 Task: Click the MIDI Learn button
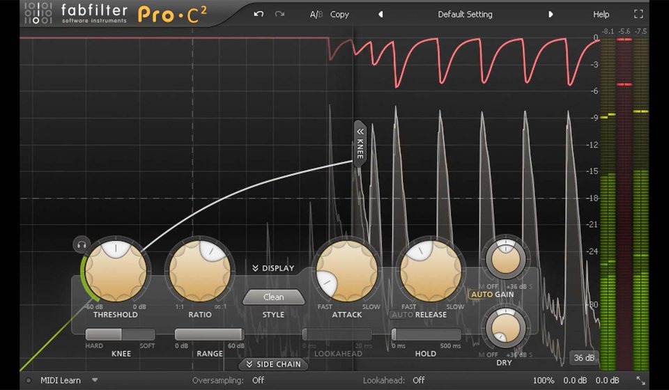coord(60,380)
